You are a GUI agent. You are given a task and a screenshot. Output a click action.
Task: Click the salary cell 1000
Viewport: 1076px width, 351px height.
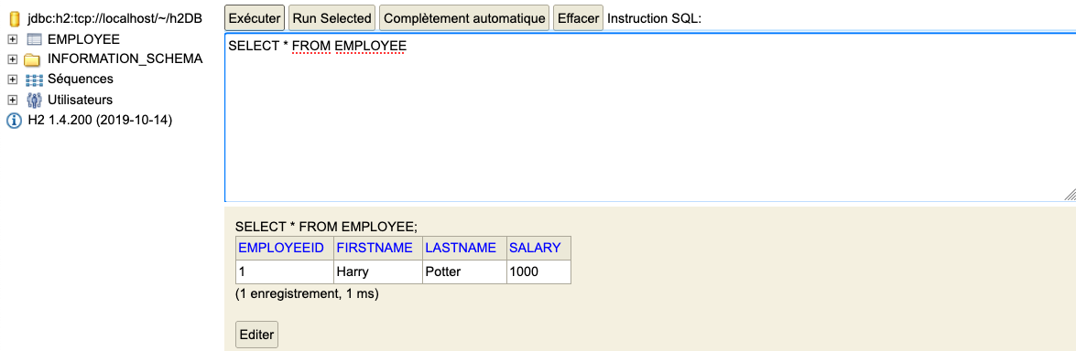(x=538, y=271)
